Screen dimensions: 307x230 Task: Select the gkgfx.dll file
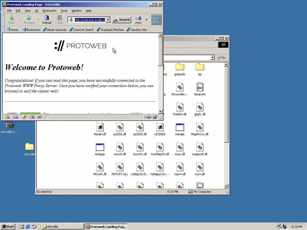click(200, 109)
